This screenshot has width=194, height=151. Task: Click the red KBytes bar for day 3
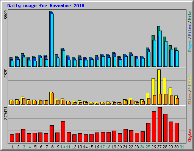coord(23,136)
